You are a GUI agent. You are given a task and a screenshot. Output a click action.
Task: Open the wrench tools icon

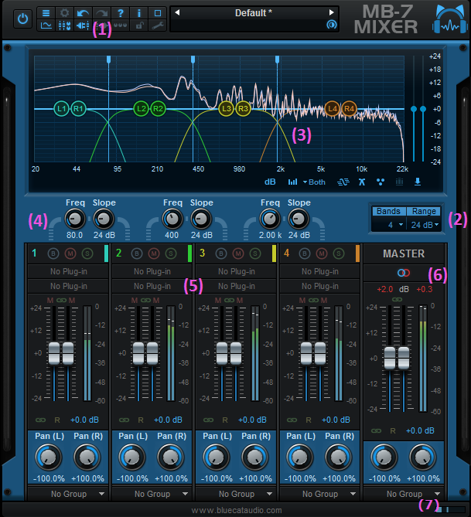[x=158, y=26]
